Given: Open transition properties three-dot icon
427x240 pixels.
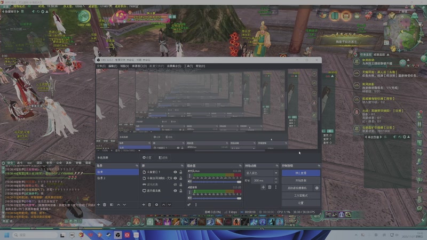Looking at the screenshot, I should pos(276,187).
